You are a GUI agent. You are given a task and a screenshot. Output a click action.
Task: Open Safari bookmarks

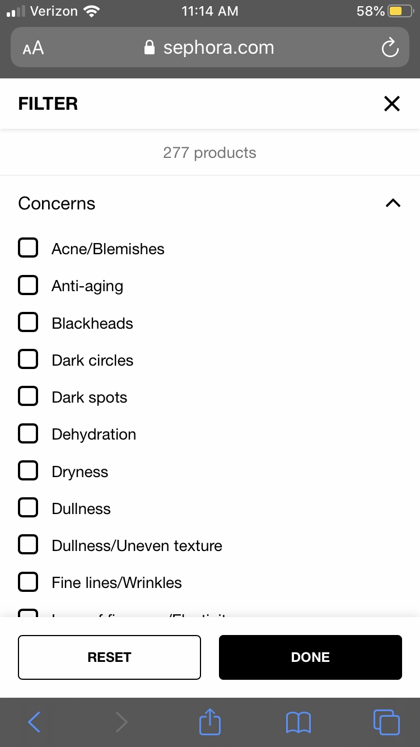pyautogui.click(x=298, y=722)
